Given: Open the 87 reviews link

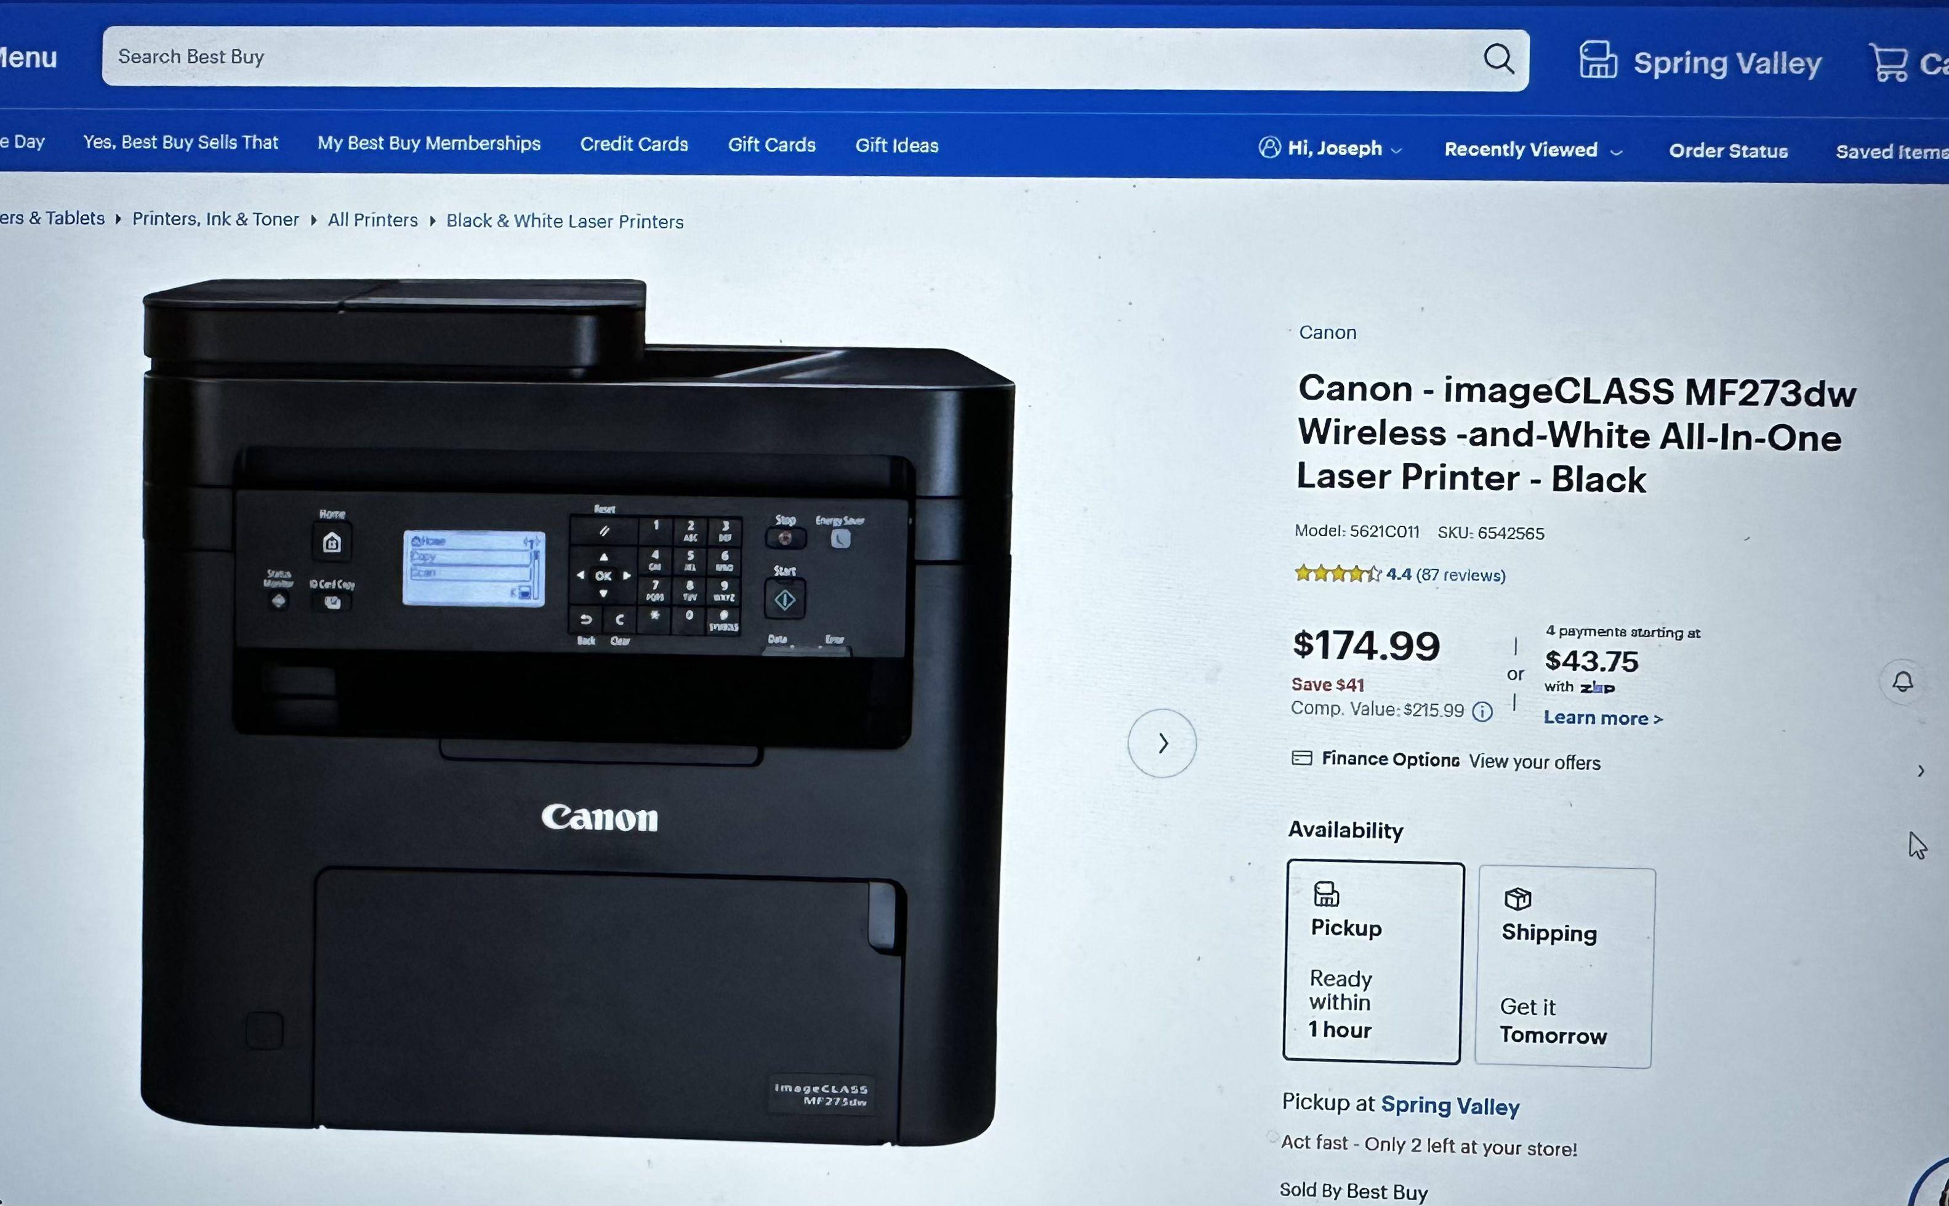Looking at the screenshot, I should [x=1460, y=575].
